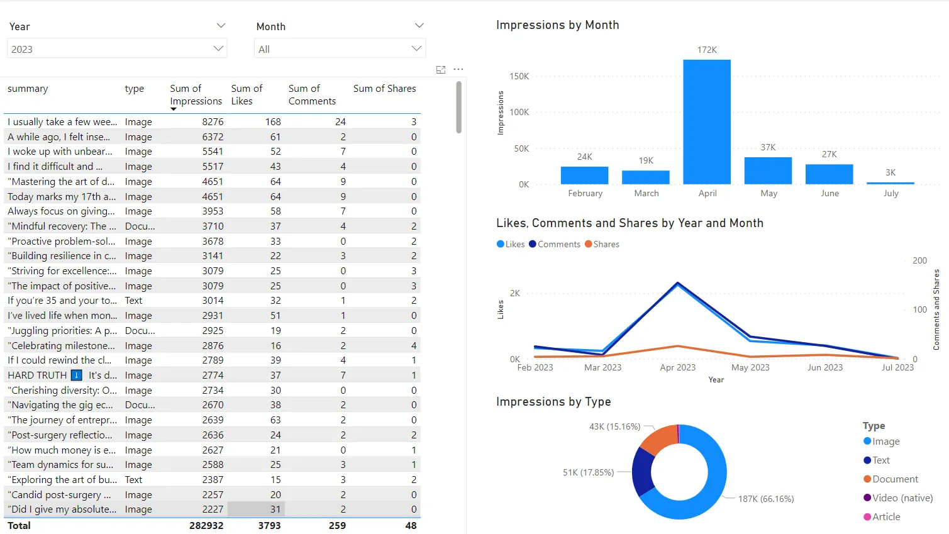Expand the Year slicer header chevron
This screenshot has width=949, height=534.
click(x=221, y=26)
